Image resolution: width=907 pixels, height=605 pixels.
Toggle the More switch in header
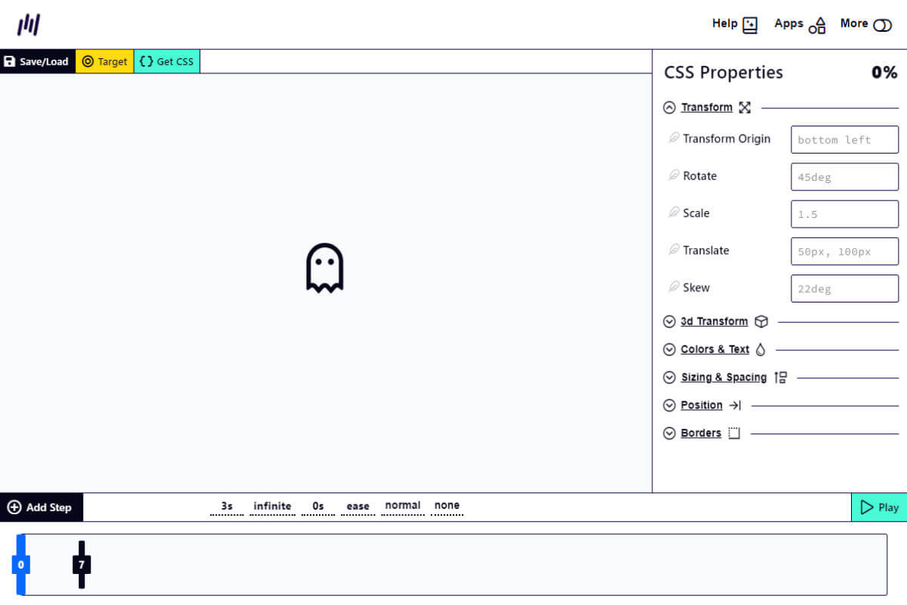[882, 25]
